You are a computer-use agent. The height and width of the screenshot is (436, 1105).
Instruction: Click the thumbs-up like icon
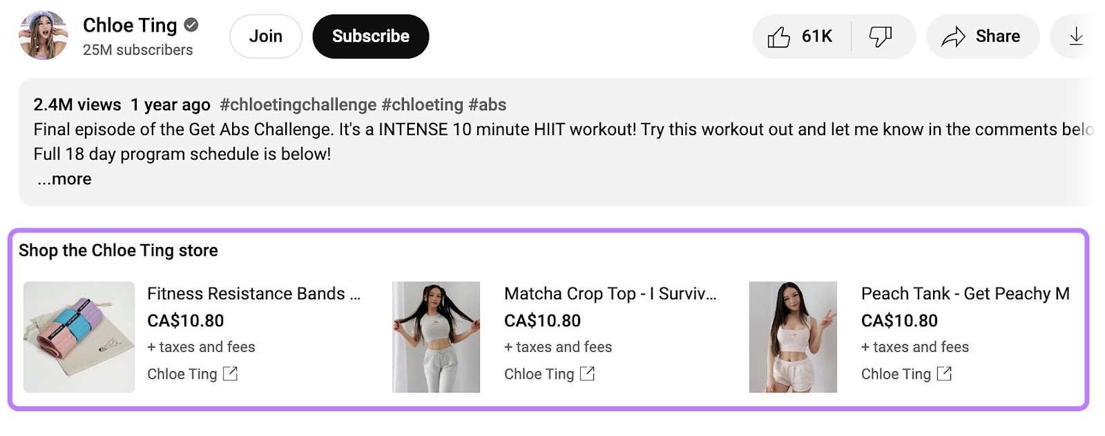[779, 37]
